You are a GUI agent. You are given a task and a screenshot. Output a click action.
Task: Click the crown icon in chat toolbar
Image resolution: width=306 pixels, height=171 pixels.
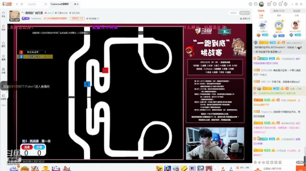tap(263, 162)
